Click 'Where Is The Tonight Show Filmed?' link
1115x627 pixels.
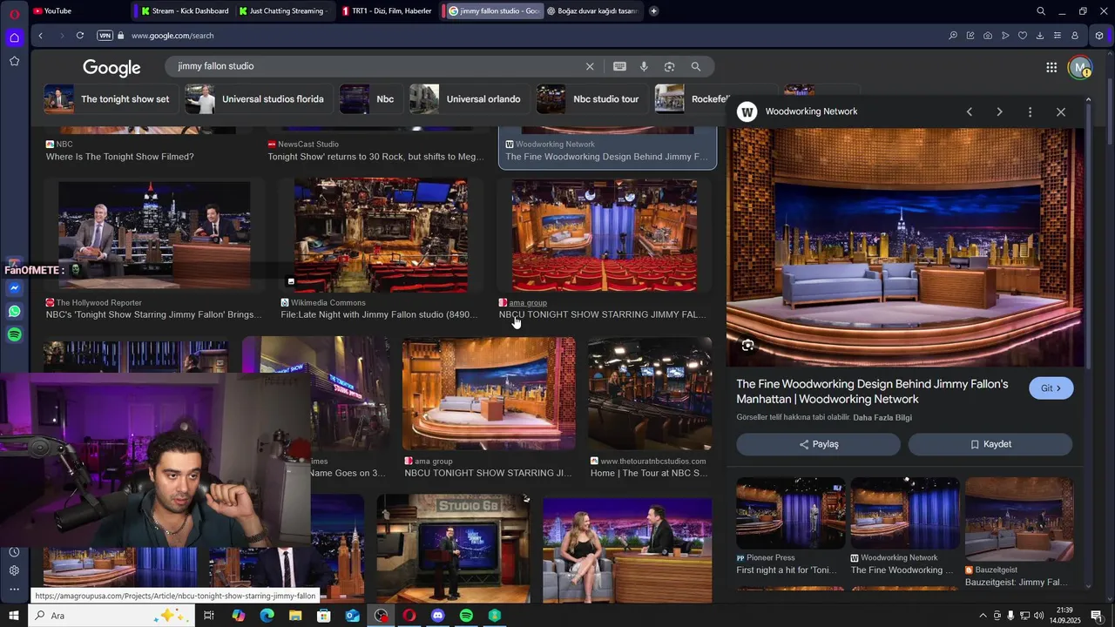120,157
